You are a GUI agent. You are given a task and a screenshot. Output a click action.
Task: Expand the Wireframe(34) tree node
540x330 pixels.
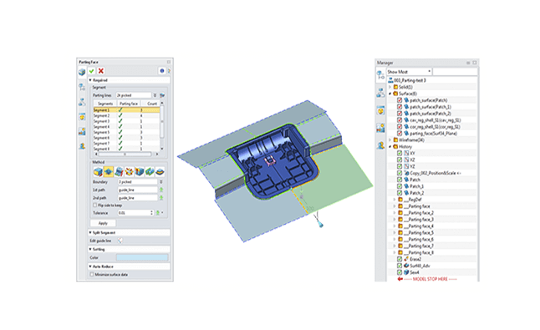390,140
